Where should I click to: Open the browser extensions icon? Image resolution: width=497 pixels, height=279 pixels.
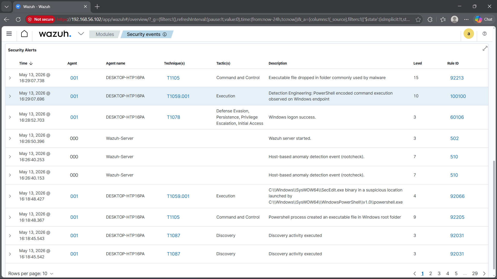(x=430, y=19)
